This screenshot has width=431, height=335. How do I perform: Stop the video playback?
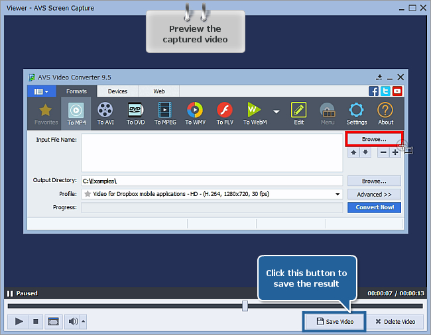[x=35, y=321]
